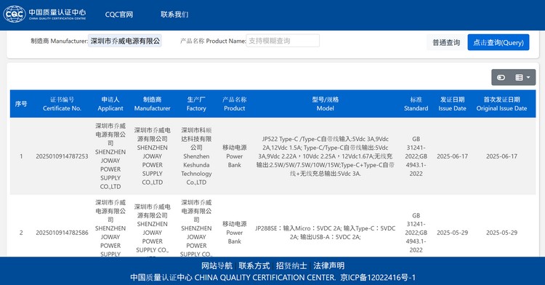Click the 点击查询(Query) button

pyautogui.click(x=498, y=42)
